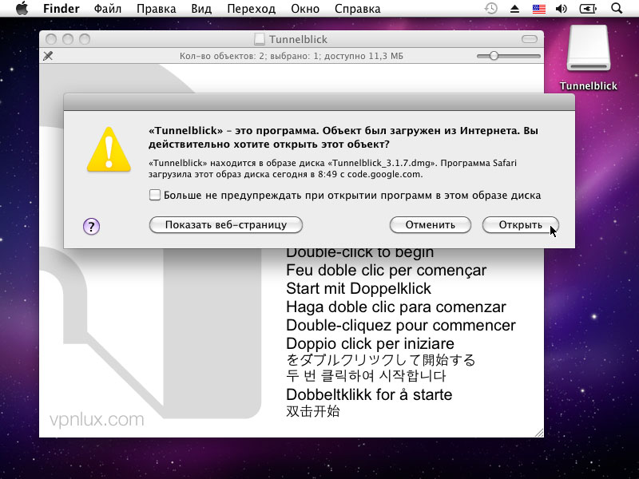Click the battery charging status icon
Screen dimensions: 639x479
point(588,9)
